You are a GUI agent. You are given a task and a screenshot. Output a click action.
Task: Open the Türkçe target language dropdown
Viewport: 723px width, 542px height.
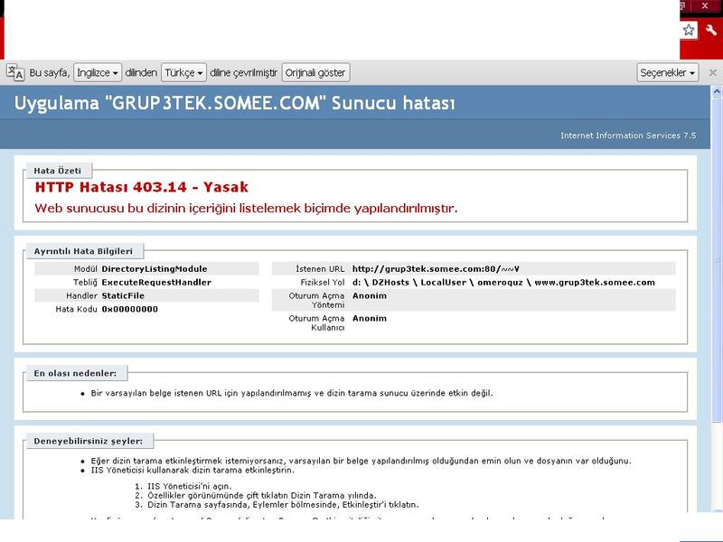(184, 72)
